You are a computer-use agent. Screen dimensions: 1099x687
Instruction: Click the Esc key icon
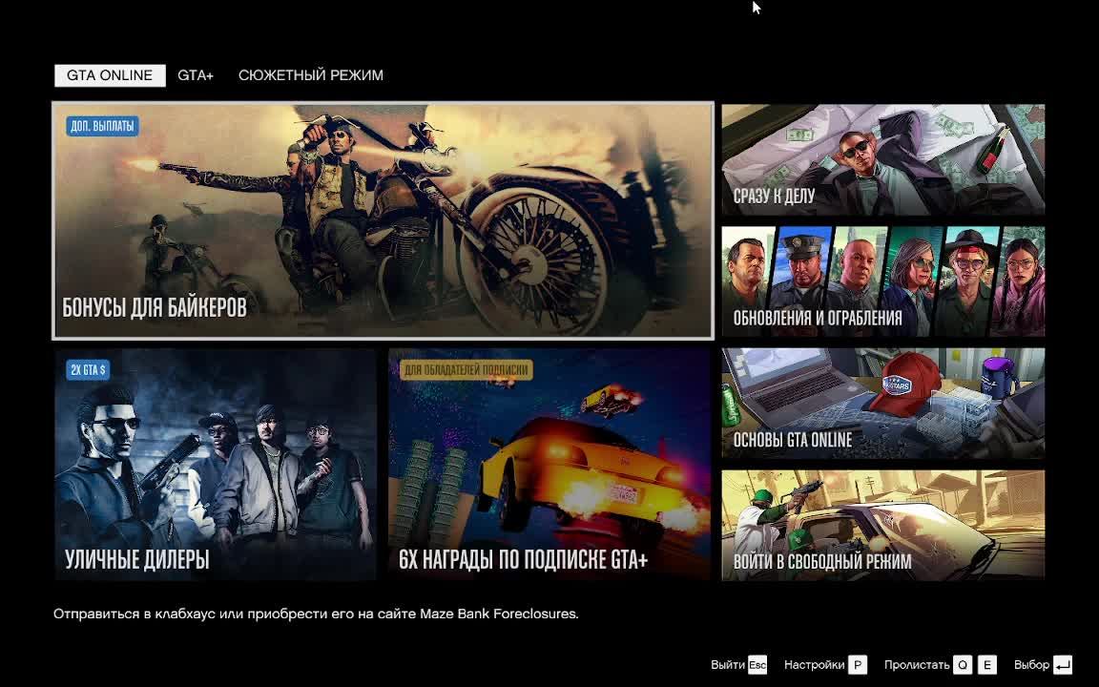point(757,664)
